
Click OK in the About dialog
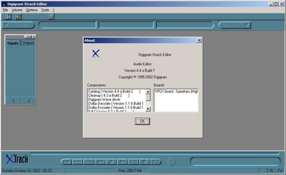[x=142, y=121]
